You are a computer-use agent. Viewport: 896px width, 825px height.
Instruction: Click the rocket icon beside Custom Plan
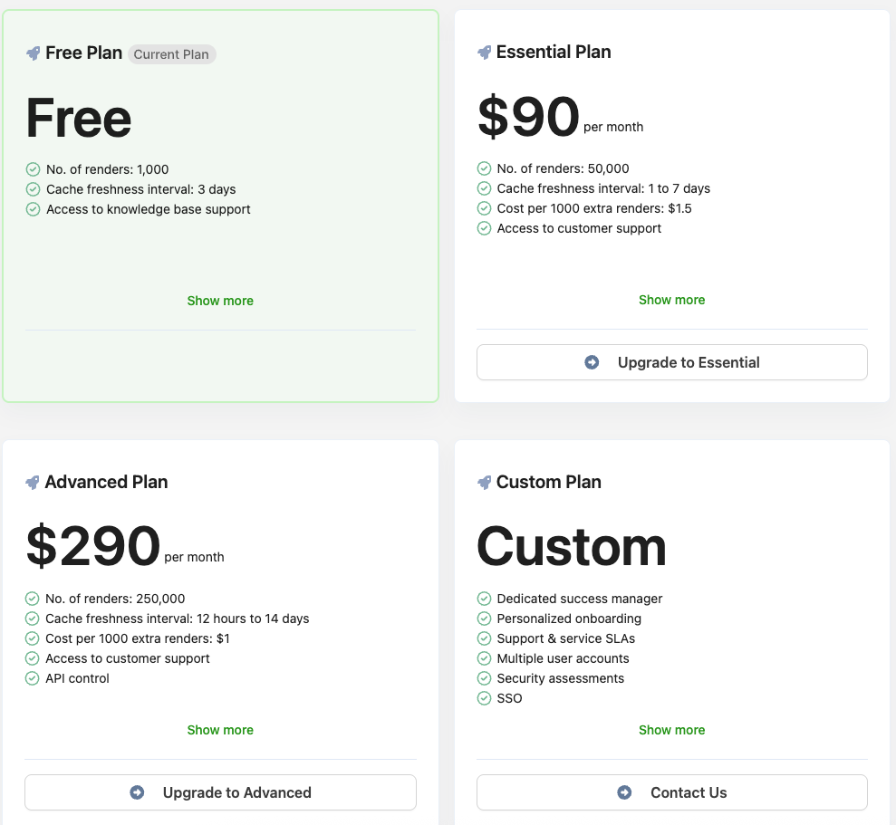[x=485, y=482]
